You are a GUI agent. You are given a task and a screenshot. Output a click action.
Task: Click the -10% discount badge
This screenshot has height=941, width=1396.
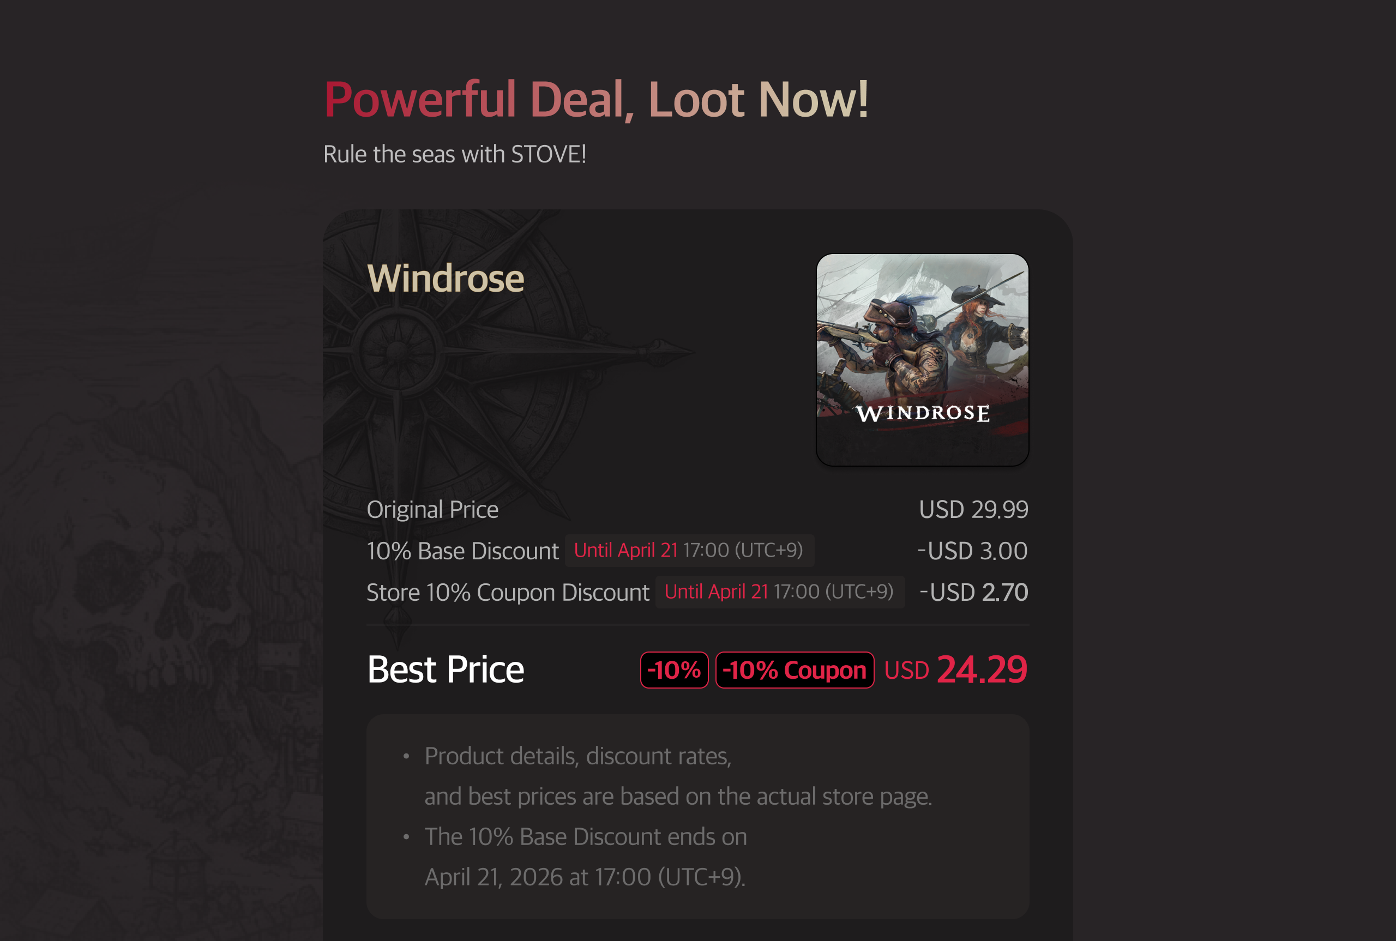pyautogui.click(x=674, y=669)
